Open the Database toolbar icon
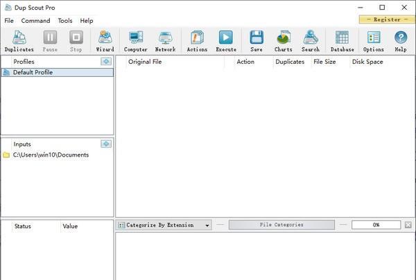The image size is (416, 280). (343, 41)
